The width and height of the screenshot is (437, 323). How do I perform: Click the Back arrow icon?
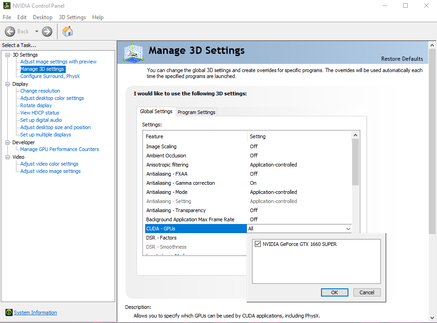tap(10, 31)
